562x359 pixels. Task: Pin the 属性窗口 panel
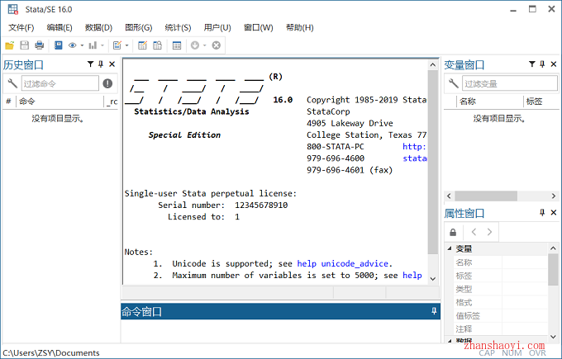[x=542, y=213]
